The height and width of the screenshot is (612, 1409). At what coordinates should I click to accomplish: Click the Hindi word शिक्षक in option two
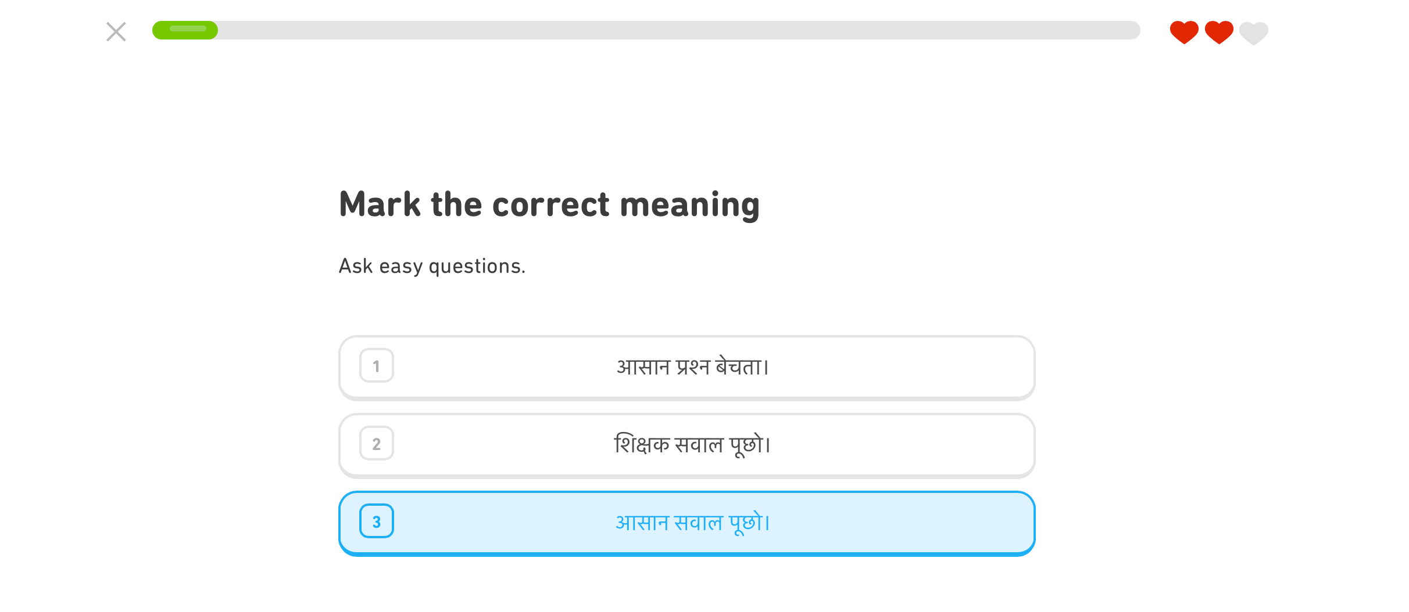pyautogui.click(x=642, y=444)
